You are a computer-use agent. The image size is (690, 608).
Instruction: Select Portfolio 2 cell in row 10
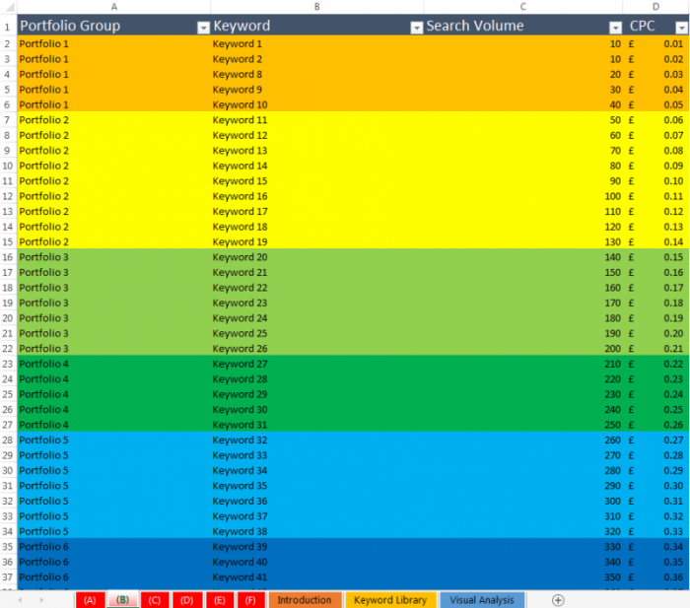(114, 166)
